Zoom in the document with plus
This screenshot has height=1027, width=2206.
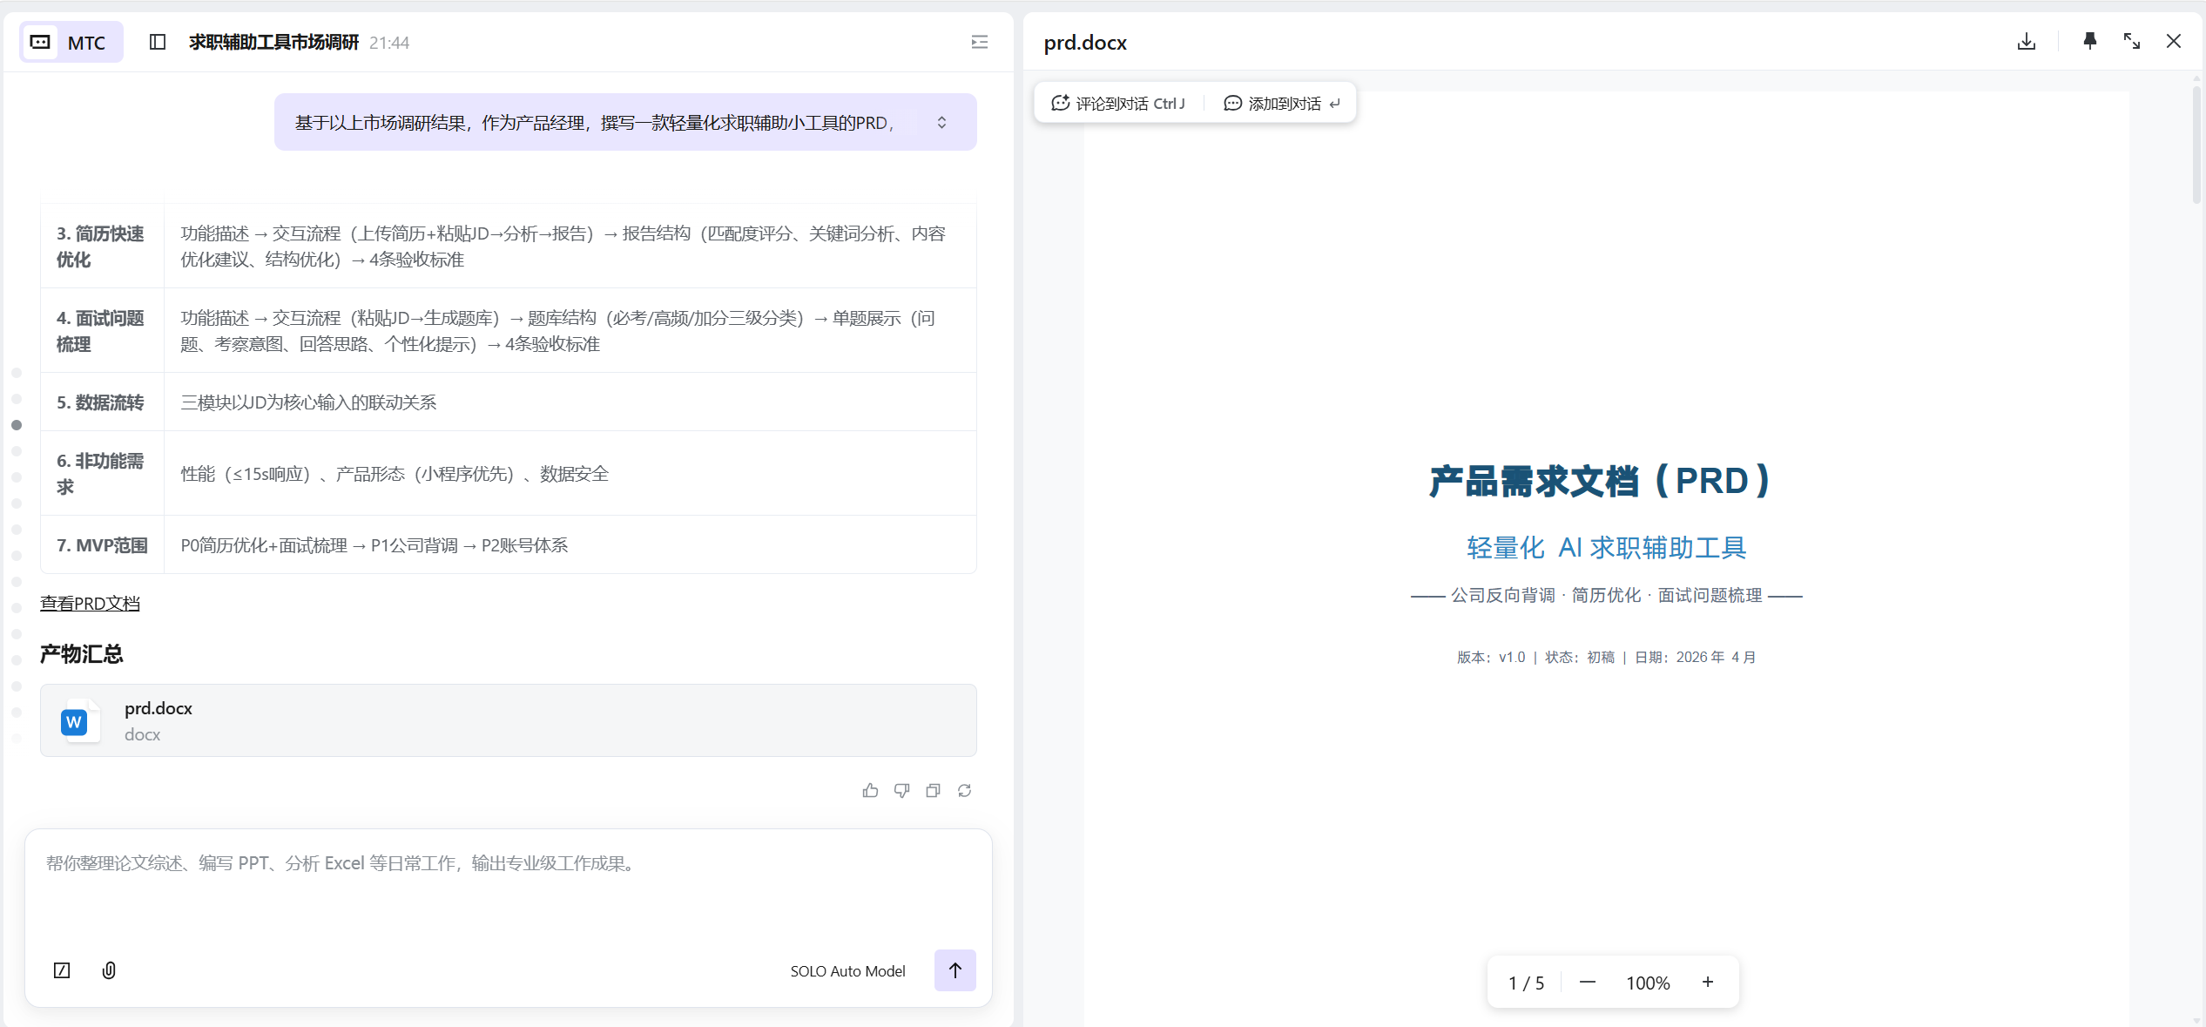(x=1708, y=982)
